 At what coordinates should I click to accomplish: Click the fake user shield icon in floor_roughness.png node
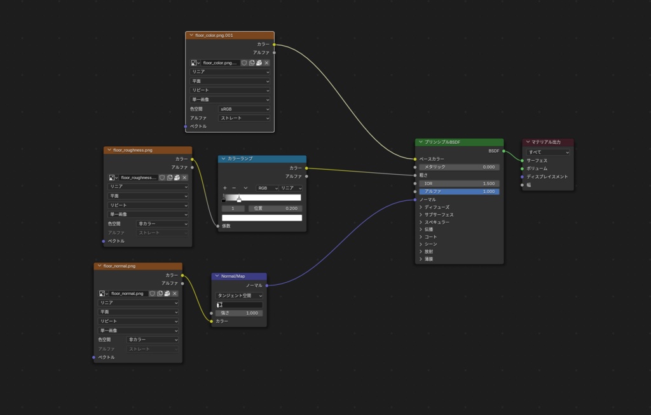point(162,177)
